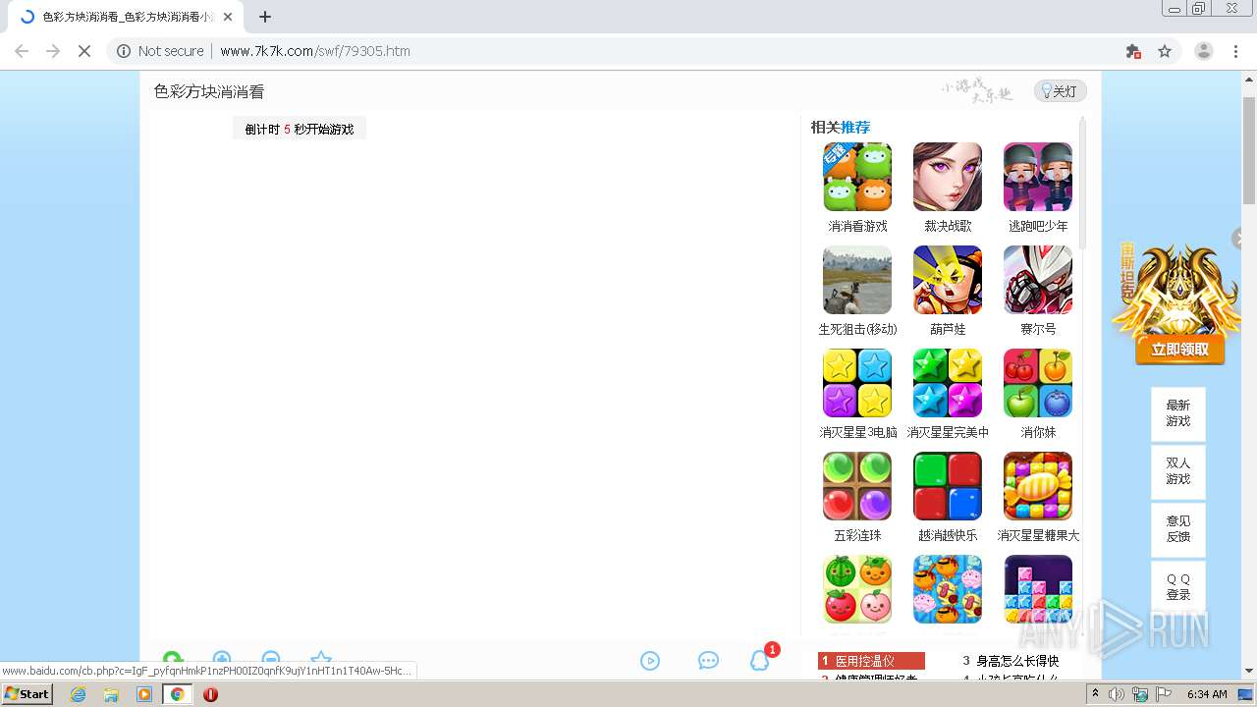1257x707 pixels.
Task: Open the purple block puzzle game icon
Action: click(1038, 589)
